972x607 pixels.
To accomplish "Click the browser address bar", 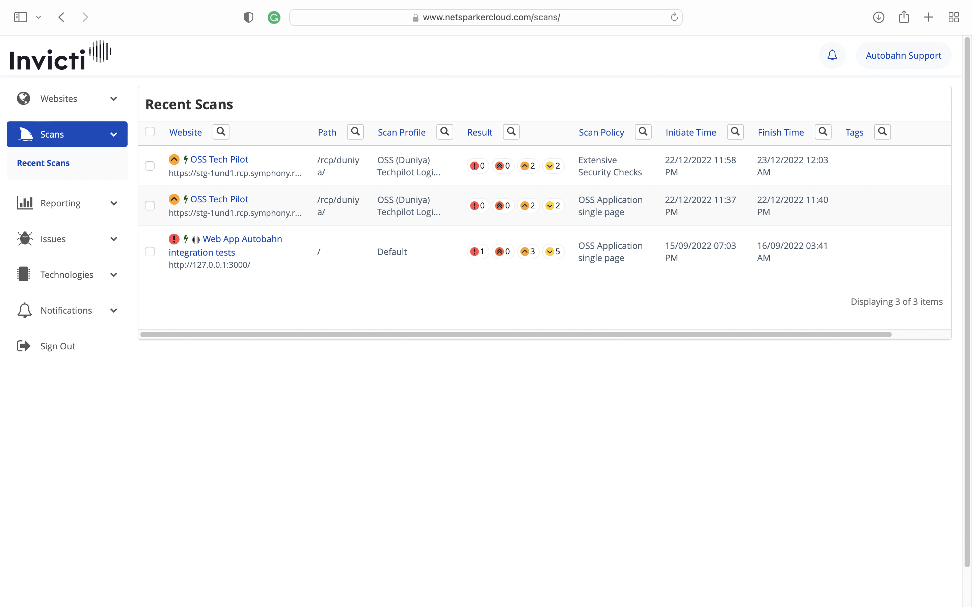I will 486,17.
